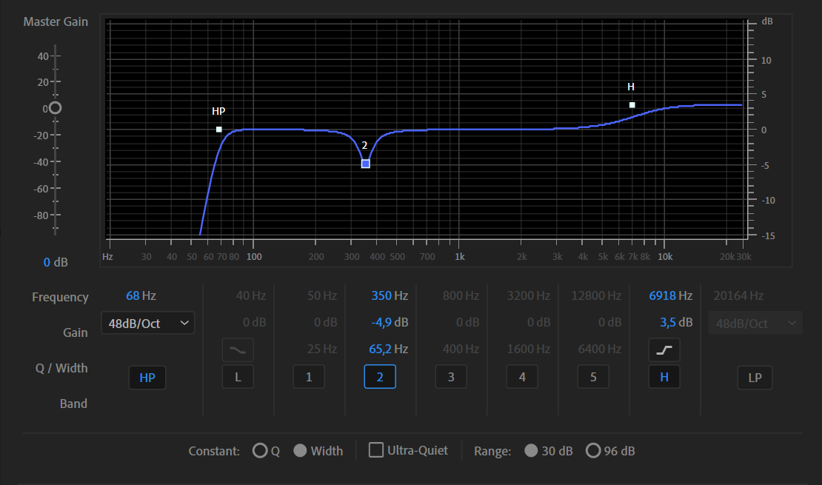Enable band 1 button
The image size is (822, 485).
pos(309,377)
